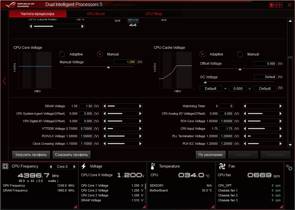Click the Offset Voltage 0.000 field
The image size is (295, 210).
pyautogui.click(x=265, y=64)
